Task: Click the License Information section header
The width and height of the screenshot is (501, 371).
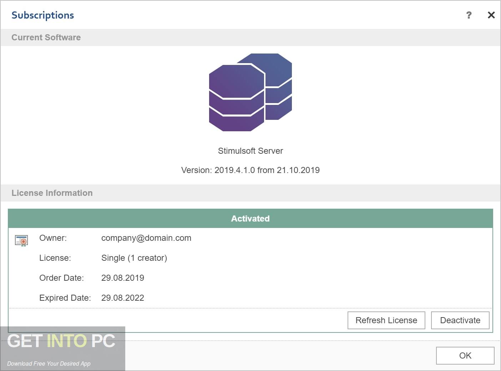Action: 250,193
